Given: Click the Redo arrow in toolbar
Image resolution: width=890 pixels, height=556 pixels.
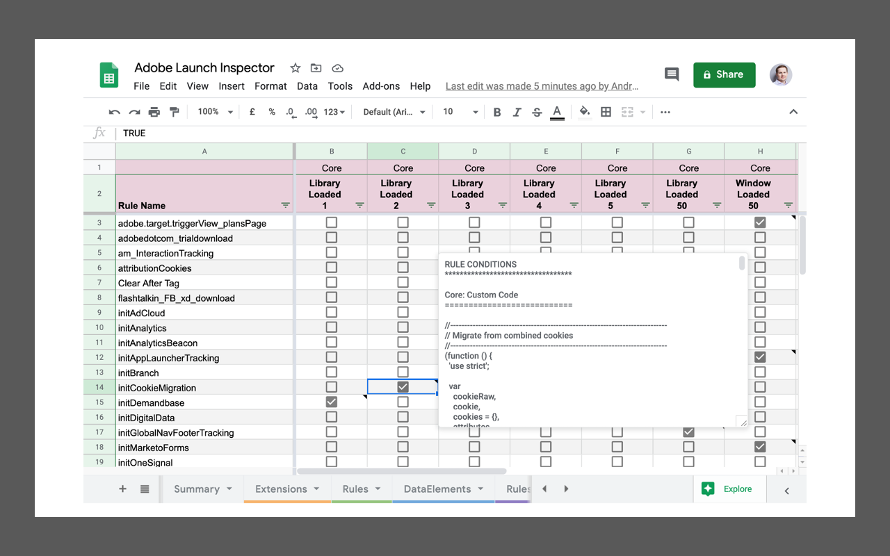Looking at the screenshot, I should [134, 112].
